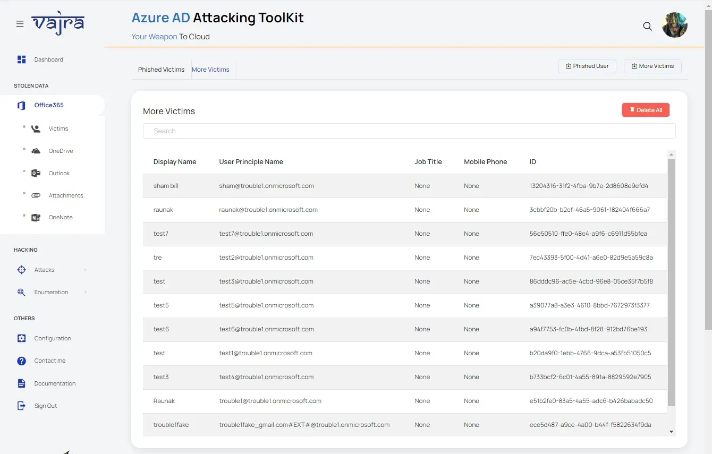
Task: Open the user profile avatar
Action: tap(675, 25)
